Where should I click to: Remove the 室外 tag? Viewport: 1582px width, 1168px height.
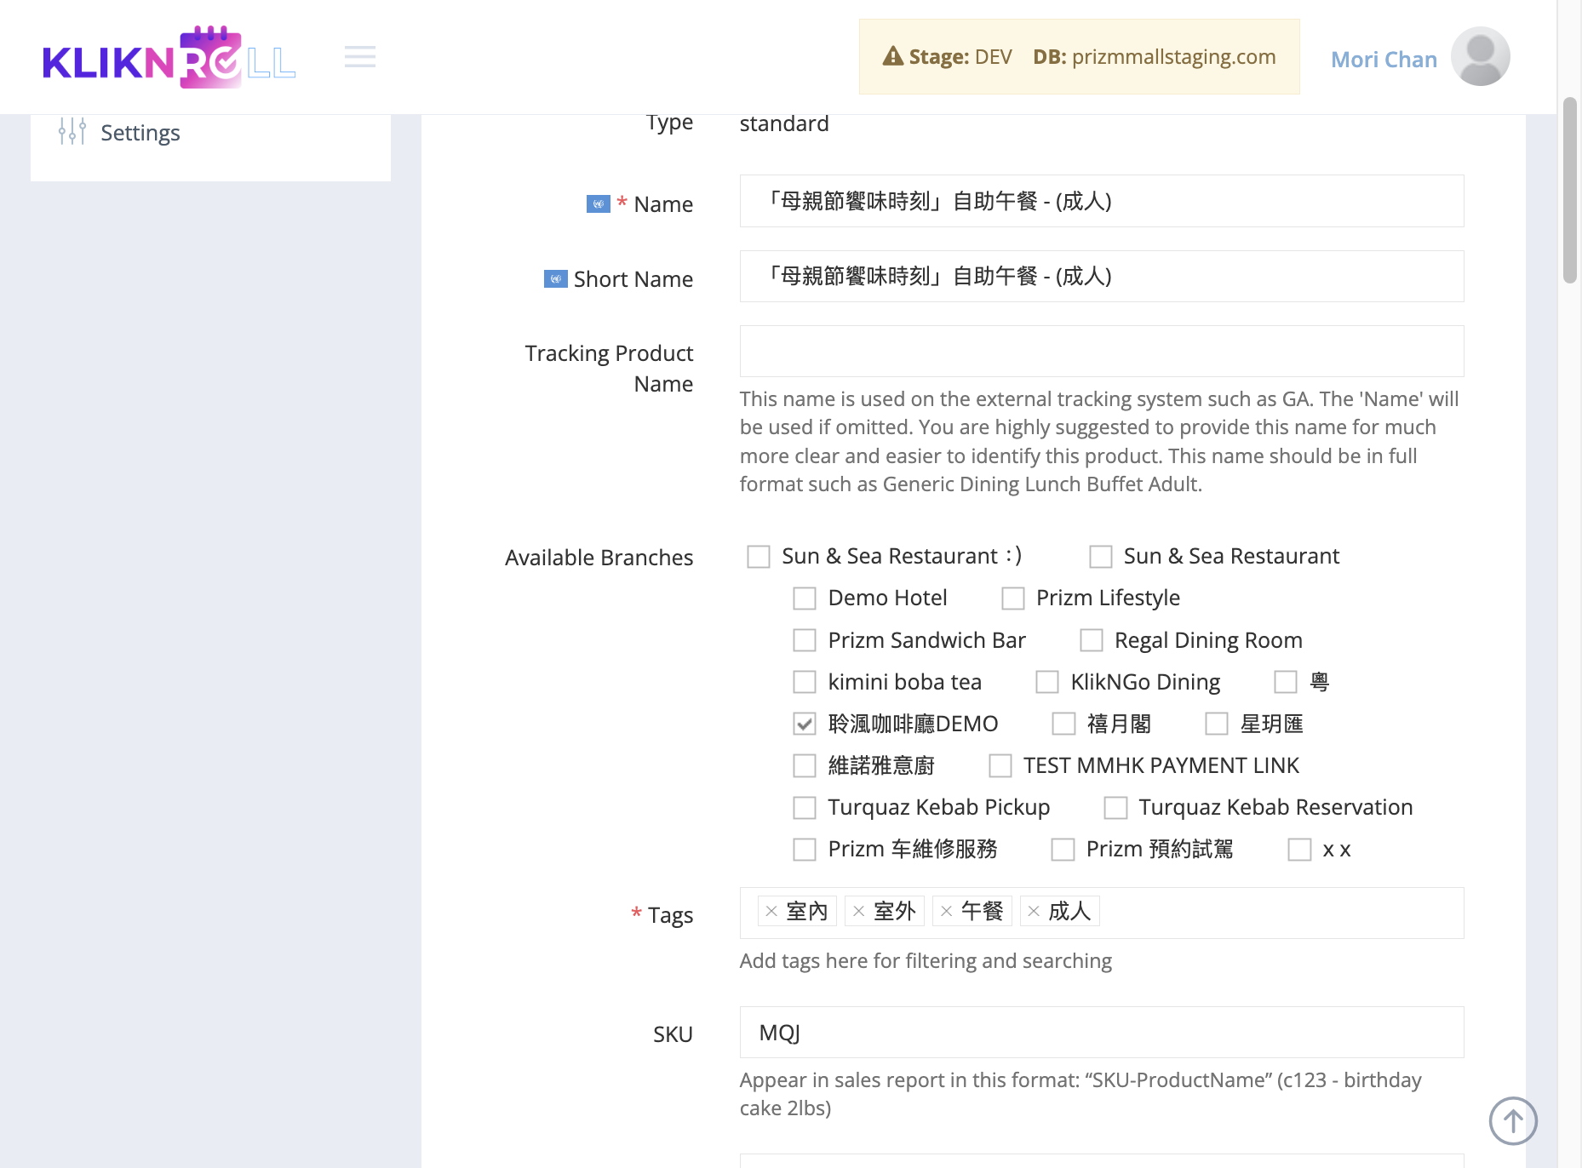[x=859, y=912]
